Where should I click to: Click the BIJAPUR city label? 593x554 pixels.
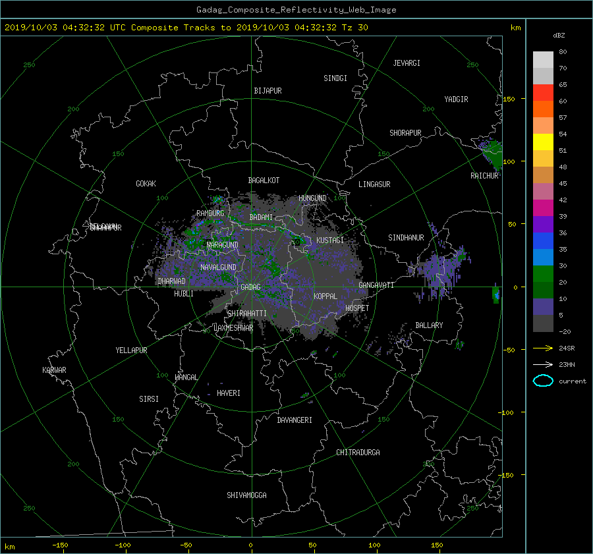click(x=268, y=91)
